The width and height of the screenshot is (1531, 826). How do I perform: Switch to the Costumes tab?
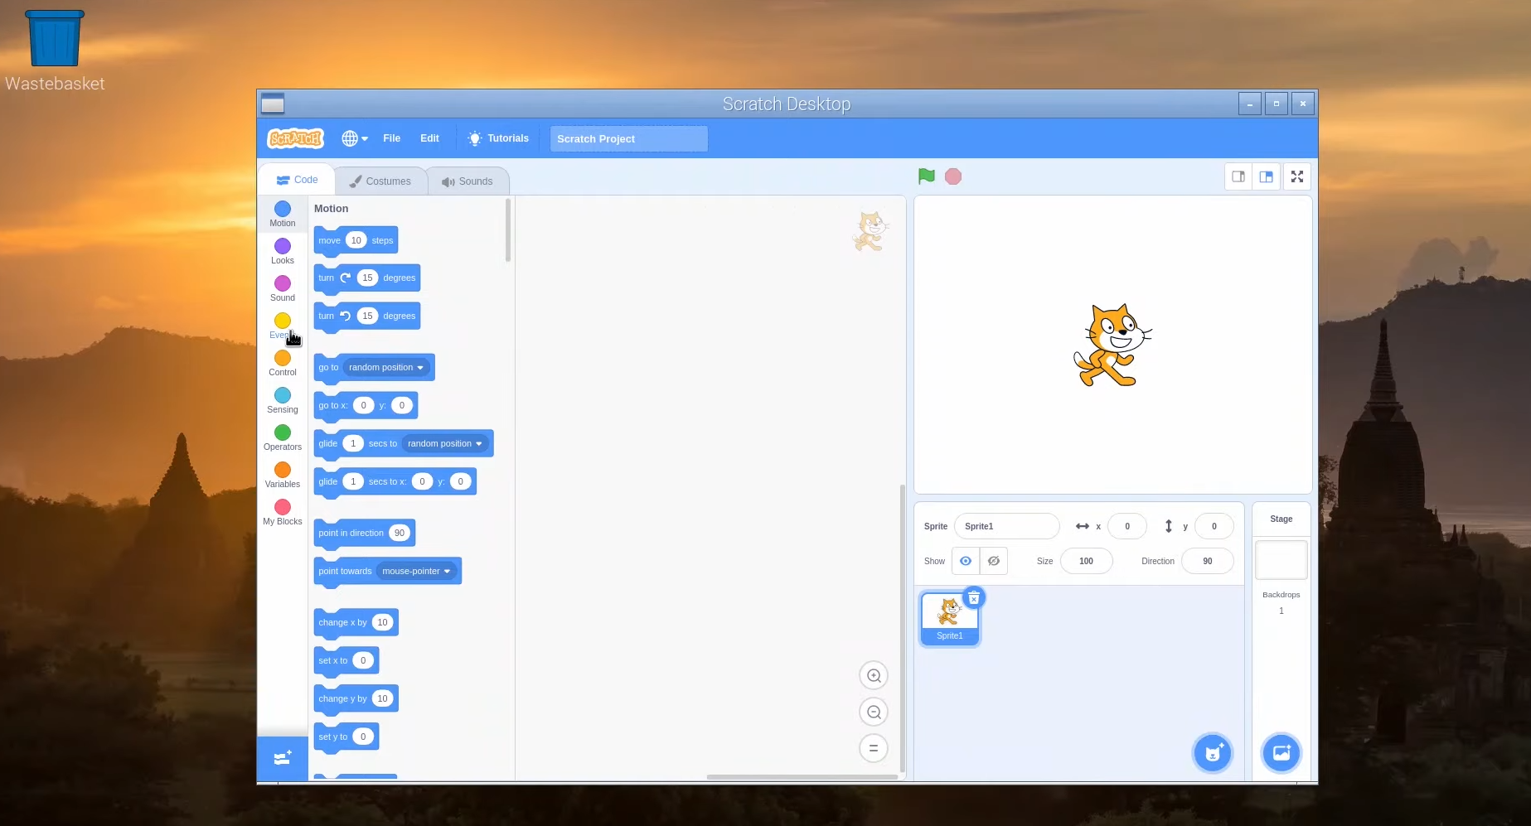(381, 180)
